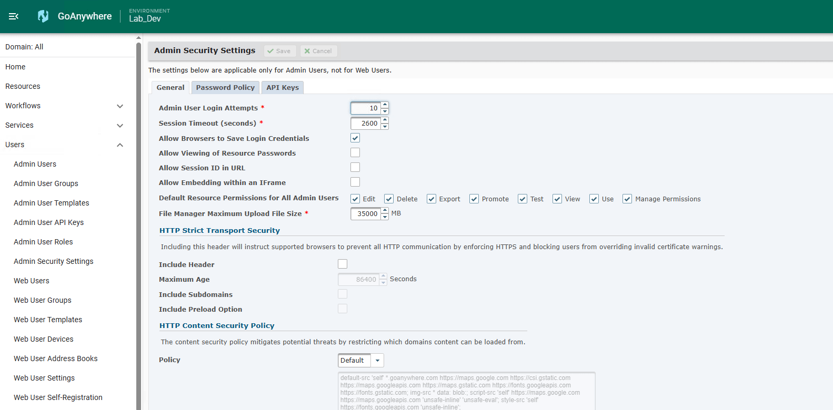This screenshot has width=833, height=410.
Task: Expand the Workflows menu chevron
Action: 120,106
